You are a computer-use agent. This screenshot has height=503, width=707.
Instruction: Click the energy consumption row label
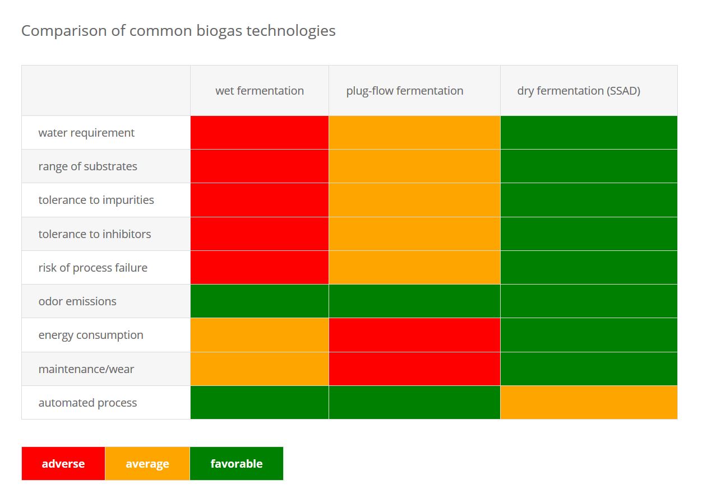(x=91, y=335)
